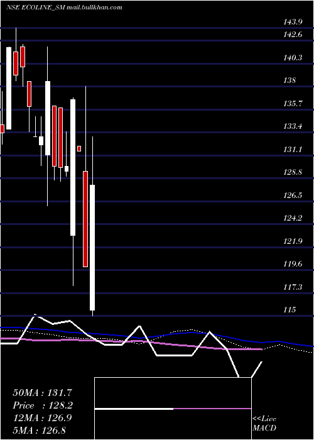Viewport: 314px width, 440px height.
Task: Click the 138 price axis label
Action: coord(290,80)
